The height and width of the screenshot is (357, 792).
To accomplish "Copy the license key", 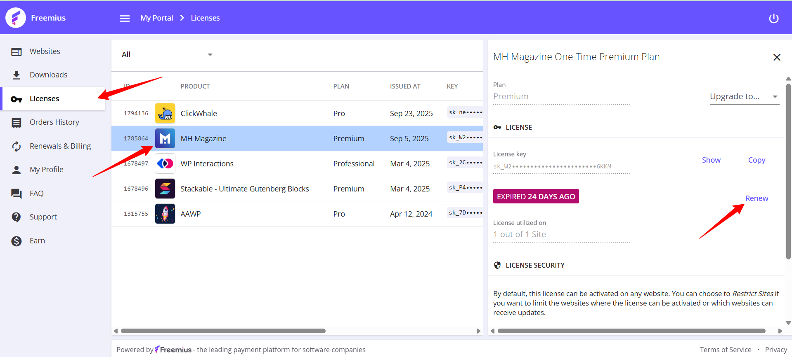I will 757,160.
